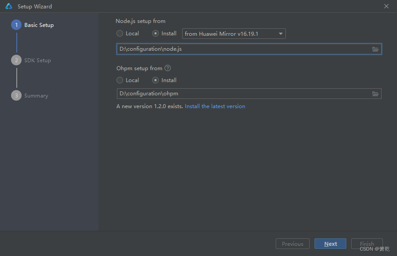Click the step 1 circle icon
Viewport: 397px width, 256px height.
click(16, 25)
